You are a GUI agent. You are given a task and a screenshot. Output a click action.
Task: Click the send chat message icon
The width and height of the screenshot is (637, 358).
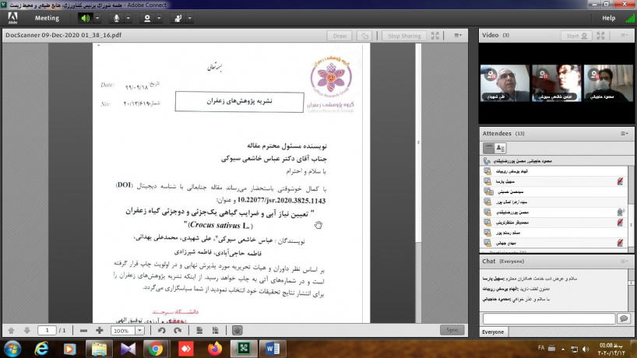tap(623, 318)
